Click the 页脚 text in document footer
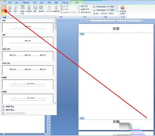This screenshot has width=155, height=136. click(x=116, y=121)
